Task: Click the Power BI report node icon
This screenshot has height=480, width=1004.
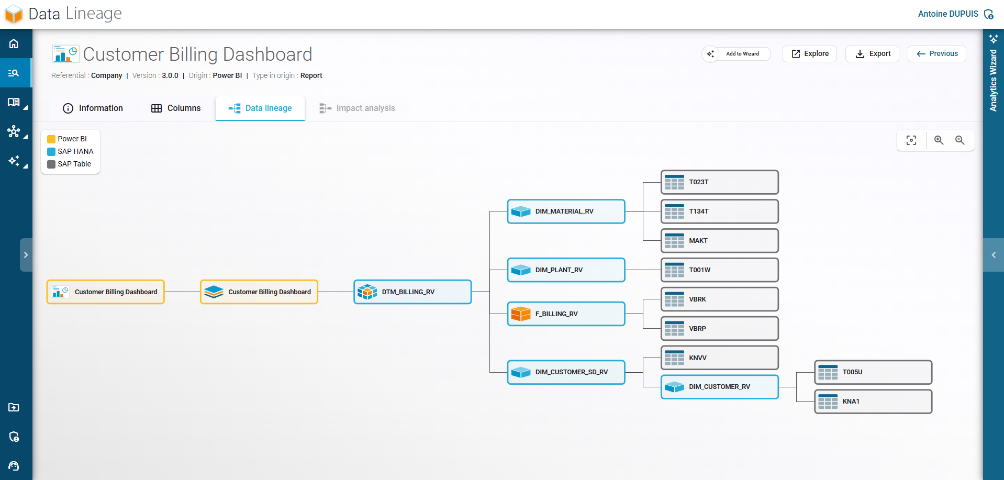Action: pos(61,292)
